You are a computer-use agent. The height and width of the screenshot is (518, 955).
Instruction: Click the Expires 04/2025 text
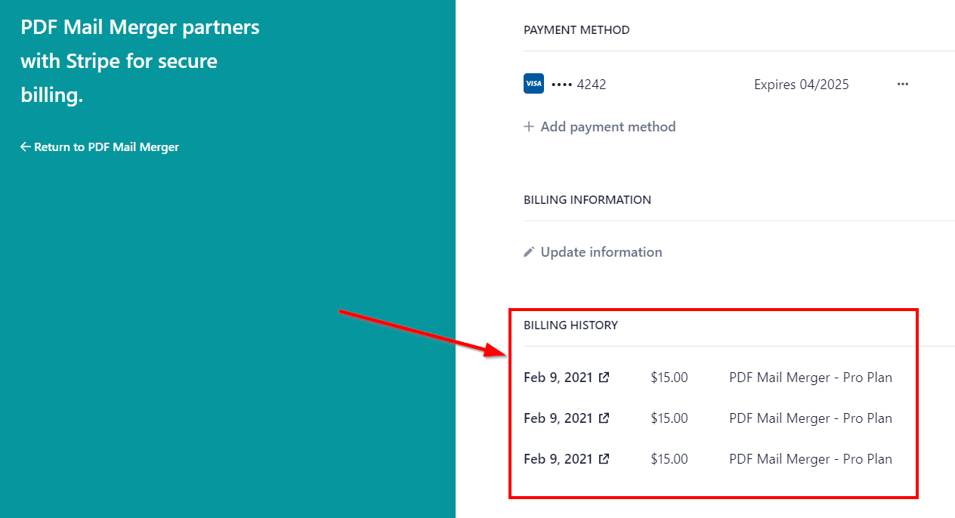coord(801,85)
